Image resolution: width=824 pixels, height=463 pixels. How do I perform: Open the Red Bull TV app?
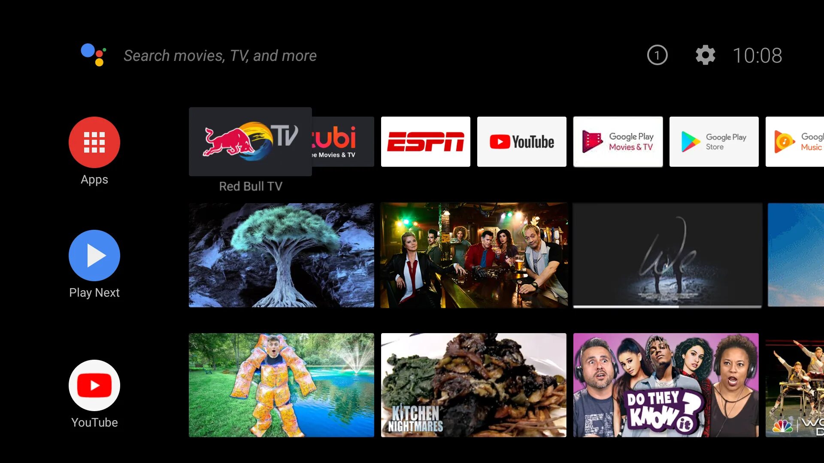(x=250, y=141)
